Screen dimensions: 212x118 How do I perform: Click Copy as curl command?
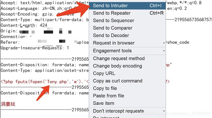pos(117,81)
